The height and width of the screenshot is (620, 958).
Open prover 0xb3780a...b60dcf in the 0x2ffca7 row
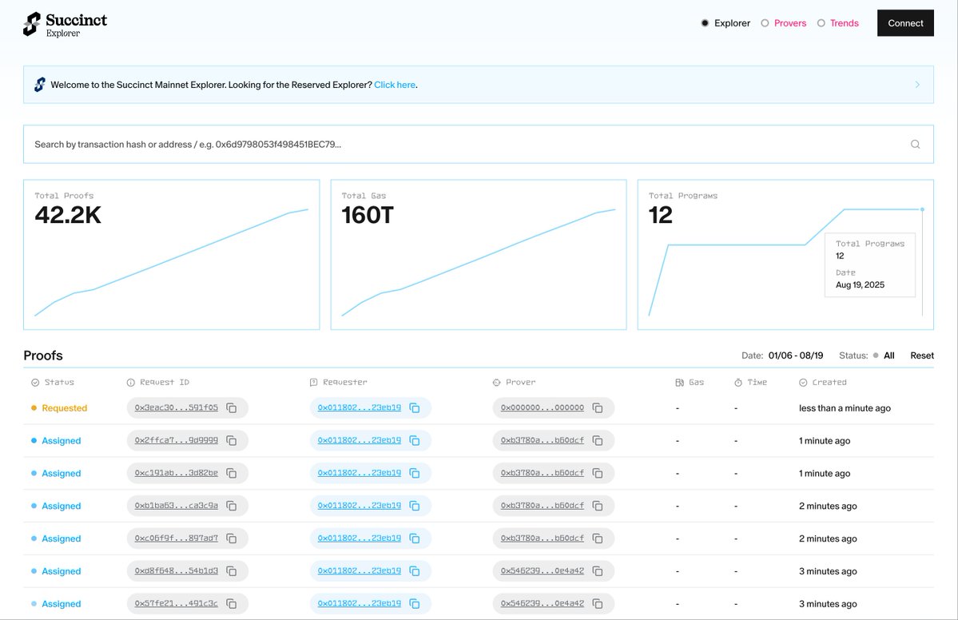click(x=543, y=440)
